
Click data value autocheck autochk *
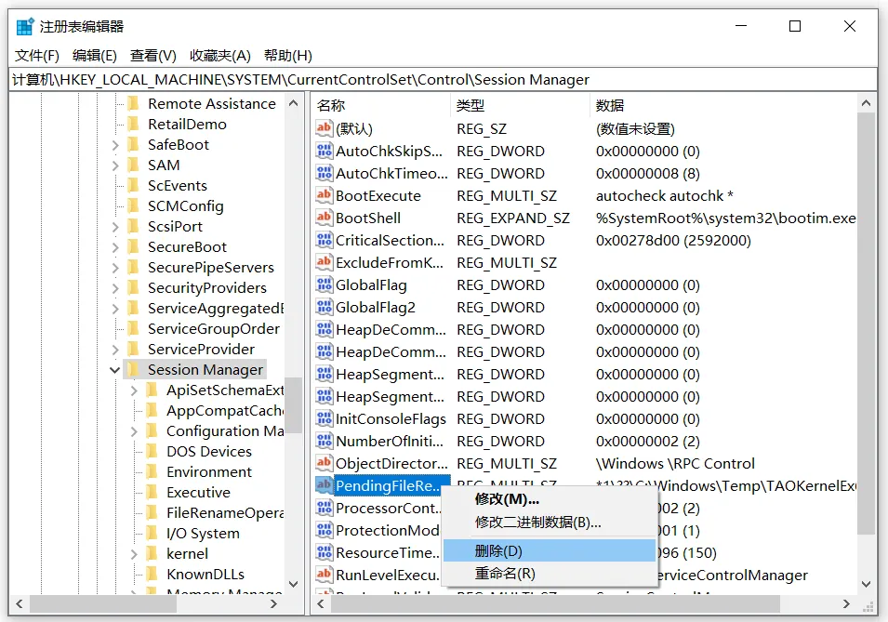point(664,196)
